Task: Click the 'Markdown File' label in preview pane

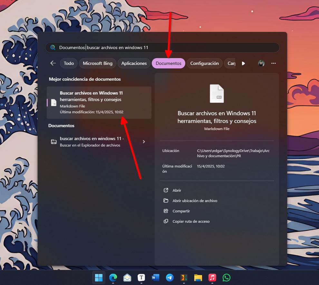Action: click(217, 129)
